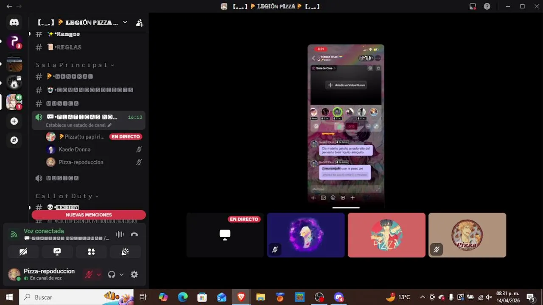Open Discord taskbar icon with badge 4
Image resolution: width=543 pixels, height=305 pixels.
(339, 297)
